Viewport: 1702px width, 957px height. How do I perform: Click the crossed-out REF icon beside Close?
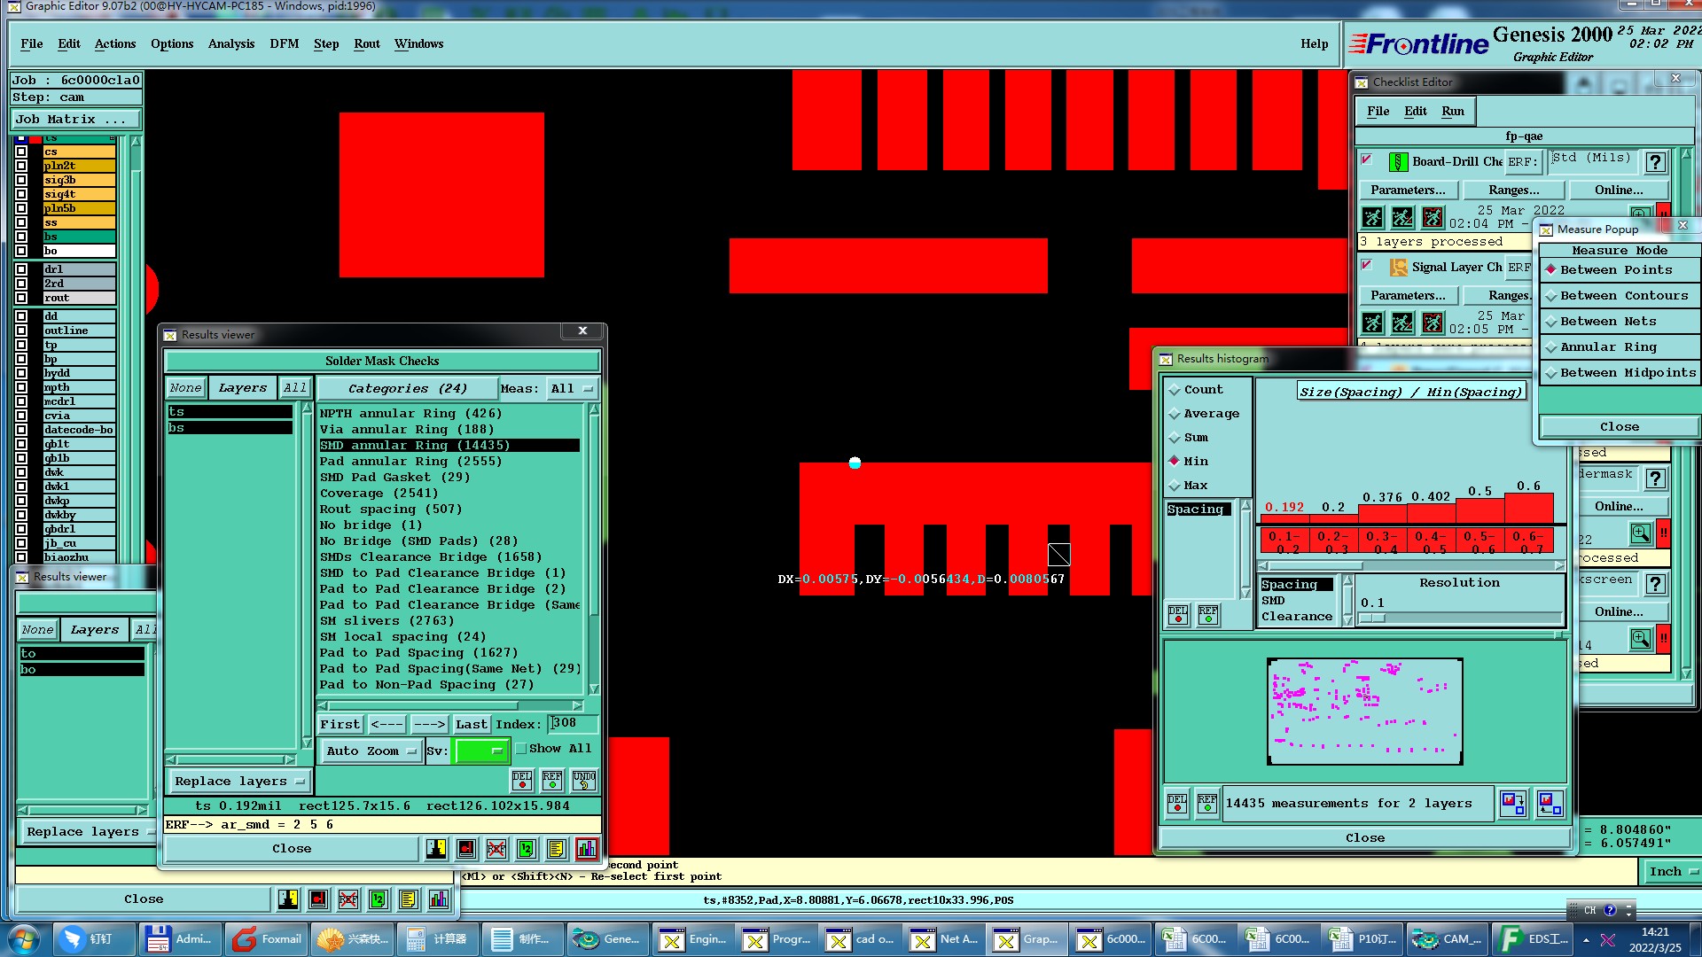click(496, 849)
